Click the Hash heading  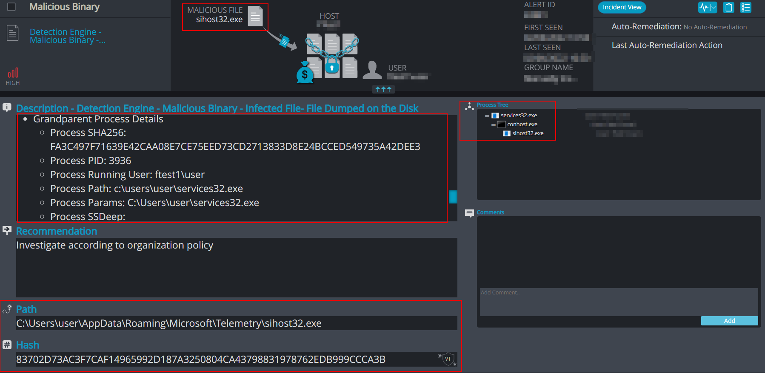coord(28,345)
